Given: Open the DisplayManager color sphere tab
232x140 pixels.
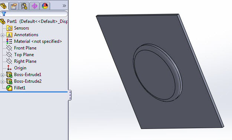Looking at the screenshot, I should coord(45,6).
